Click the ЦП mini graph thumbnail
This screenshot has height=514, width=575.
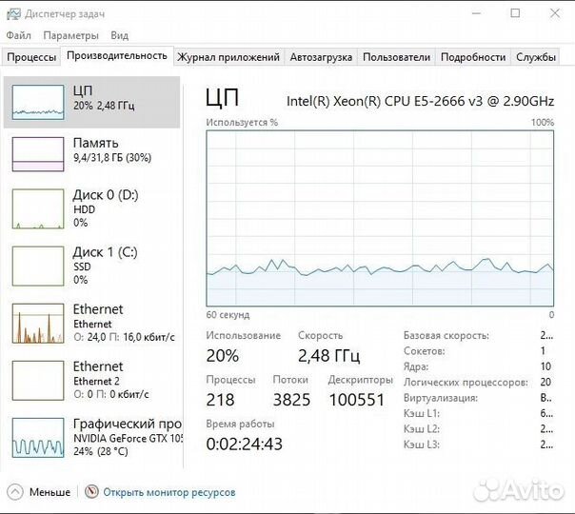point(38,102)
